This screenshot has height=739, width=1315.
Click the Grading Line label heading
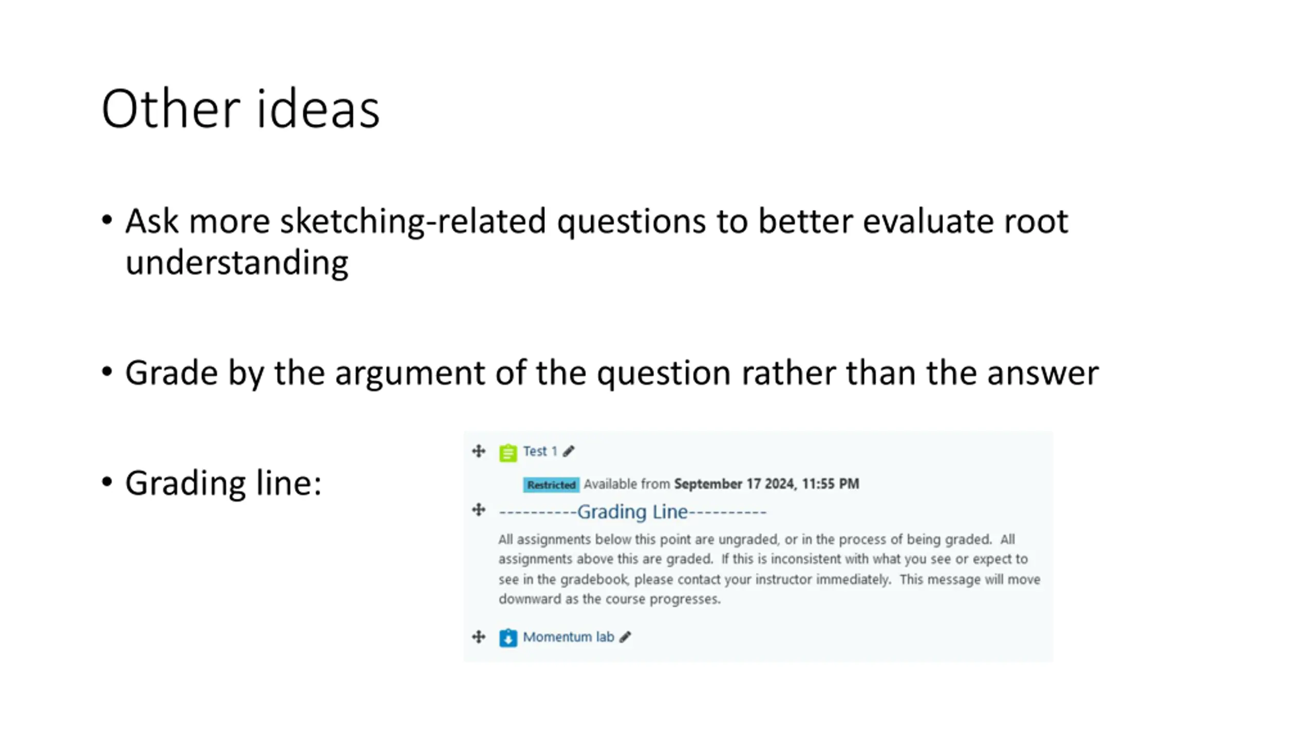click(x=632, y=512)
